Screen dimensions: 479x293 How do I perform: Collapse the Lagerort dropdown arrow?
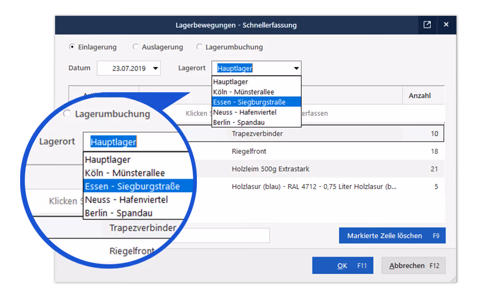point(296,68)
